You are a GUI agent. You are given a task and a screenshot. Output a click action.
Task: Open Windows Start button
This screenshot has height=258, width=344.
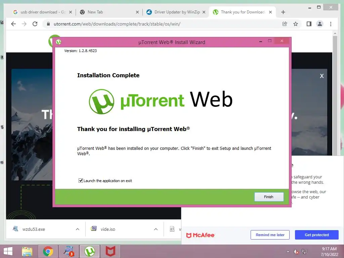click(x=8, y=251)
